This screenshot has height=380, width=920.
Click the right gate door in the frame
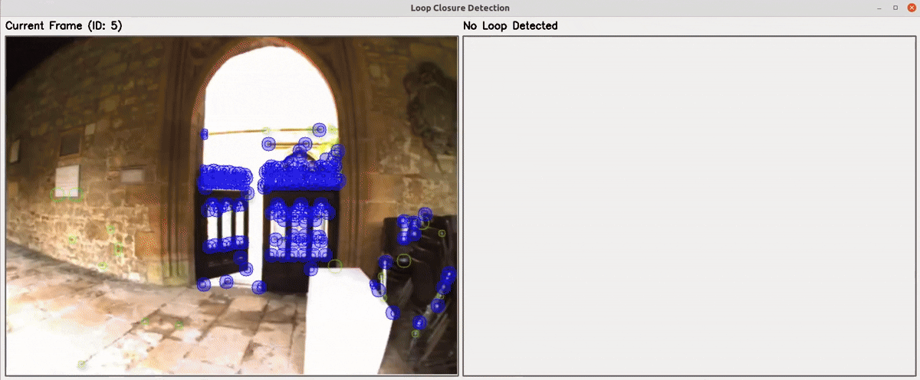click(301, 230)
